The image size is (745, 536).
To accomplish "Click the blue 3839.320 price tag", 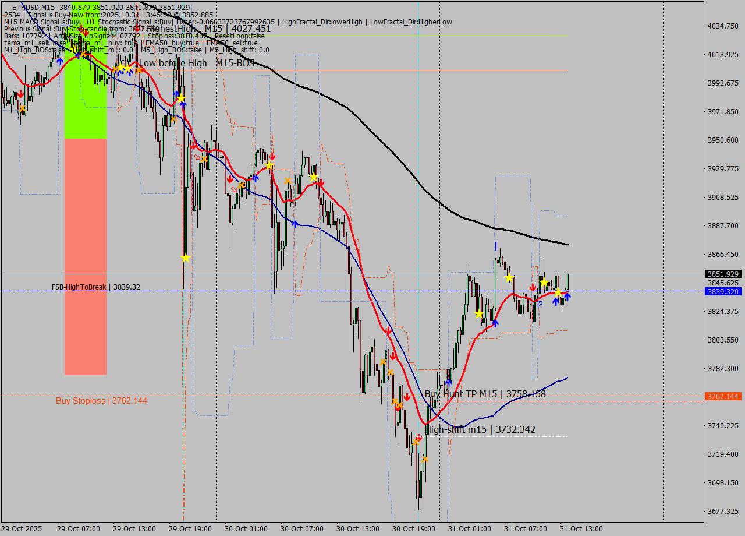I will coord(723,291).
